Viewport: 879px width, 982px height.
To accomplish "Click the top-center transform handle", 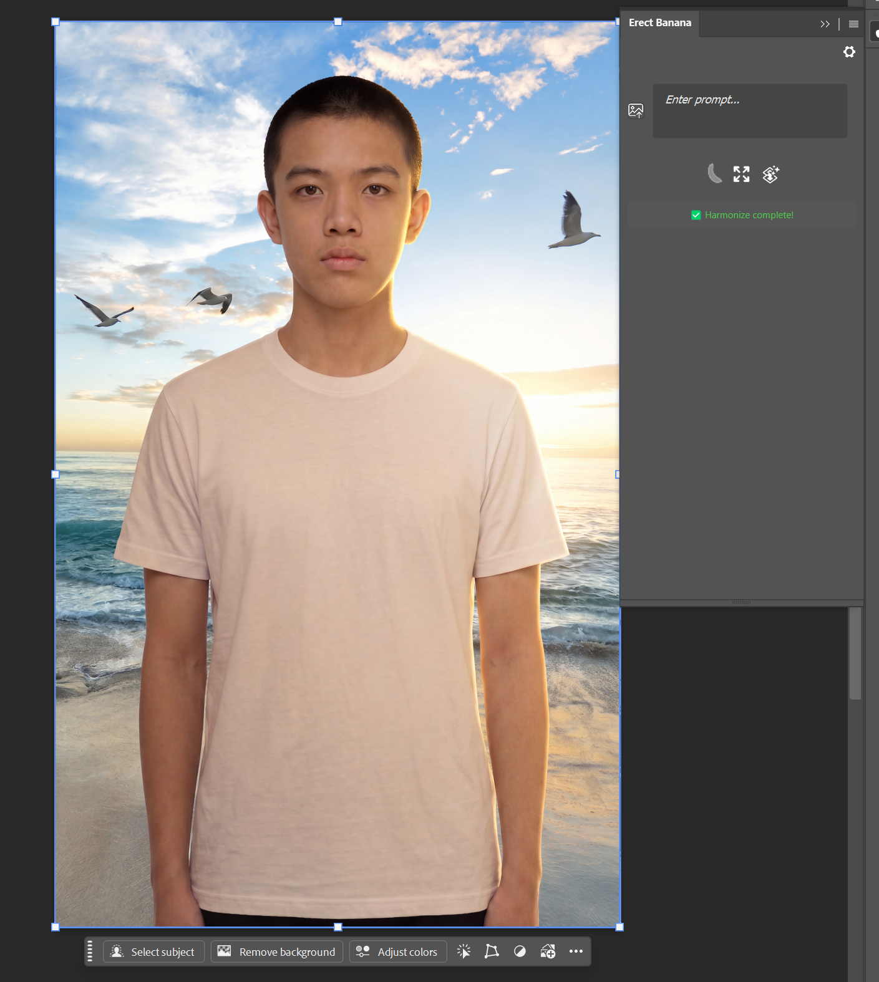I will 338,22.
